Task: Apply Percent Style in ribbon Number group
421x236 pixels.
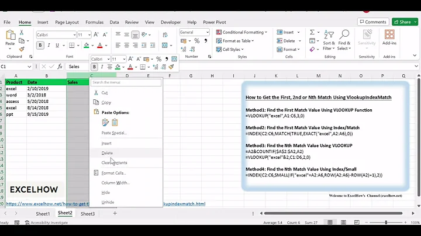Action: (197, 41)
